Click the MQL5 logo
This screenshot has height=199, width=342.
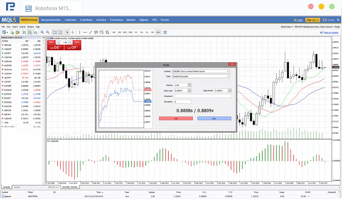point(9,20)
